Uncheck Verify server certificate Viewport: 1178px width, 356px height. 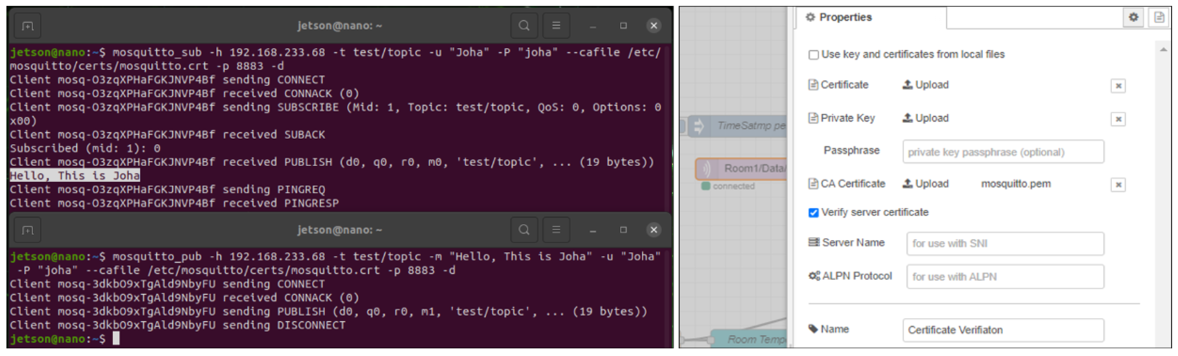813,212
